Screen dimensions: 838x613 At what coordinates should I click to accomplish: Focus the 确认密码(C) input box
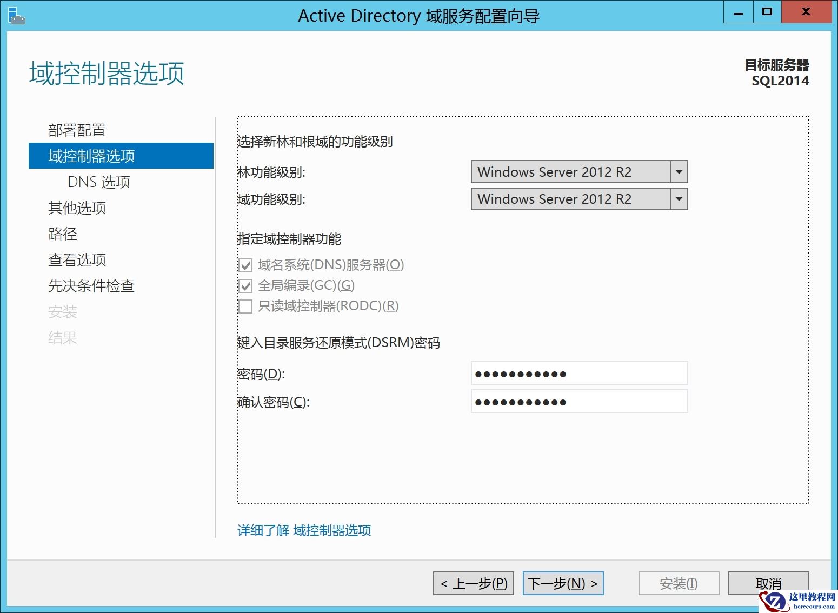(578, 401)
